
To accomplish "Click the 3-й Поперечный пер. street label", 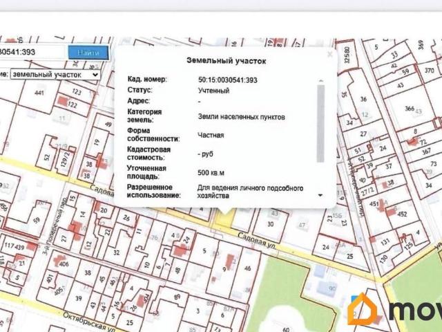I will (x=55, y=226).
